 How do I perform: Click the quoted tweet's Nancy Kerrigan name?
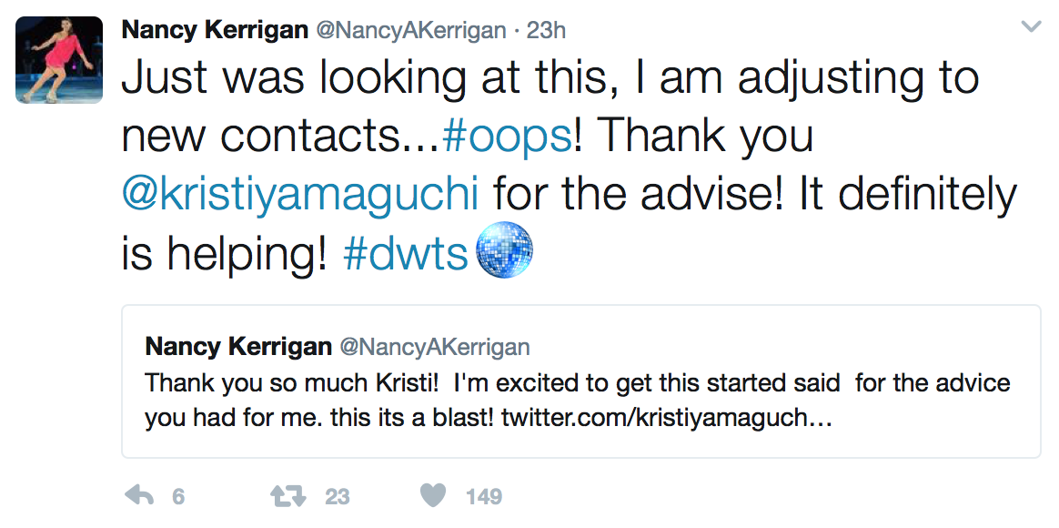238,347
